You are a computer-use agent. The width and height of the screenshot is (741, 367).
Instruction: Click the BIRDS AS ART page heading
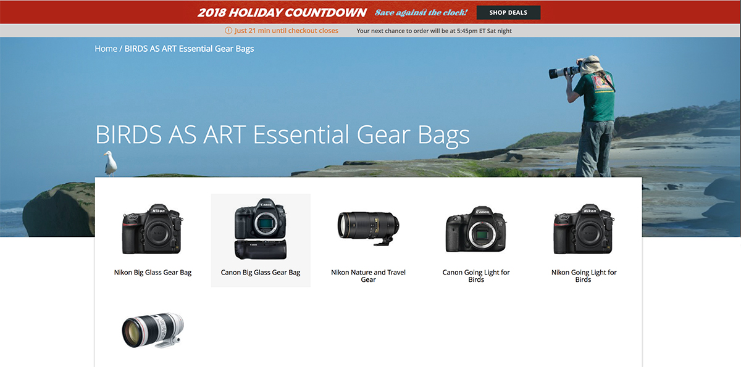click(x=282, y=135)
